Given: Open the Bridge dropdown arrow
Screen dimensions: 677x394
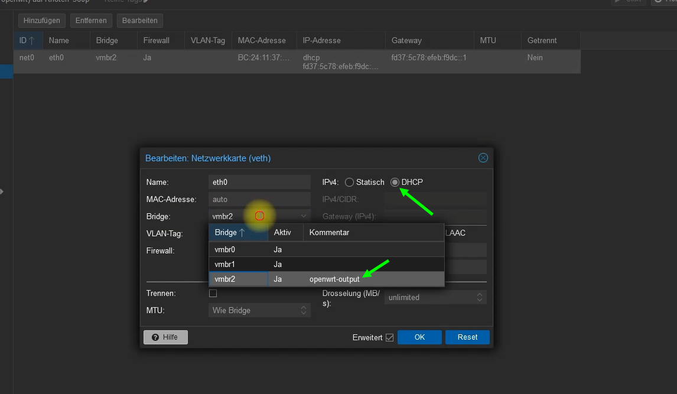Looking at the screenshot, I should [x=304, y=217].
